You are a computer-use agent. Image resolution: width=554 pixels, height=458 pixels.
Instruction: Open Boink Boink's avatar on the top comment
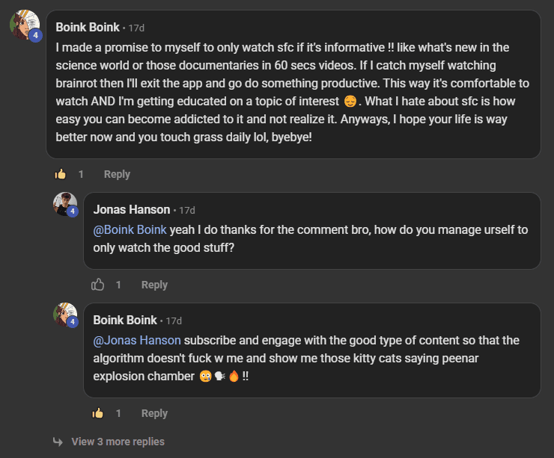23,25
